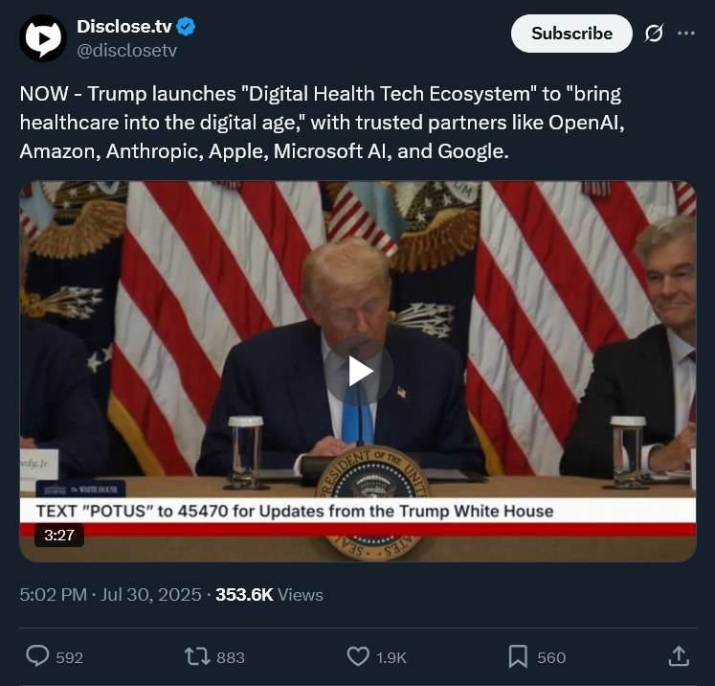Image resolution: width=715 pixels, height=686 pixels.
Task: Click the share upload arrow icon
Action: (679, 656)
